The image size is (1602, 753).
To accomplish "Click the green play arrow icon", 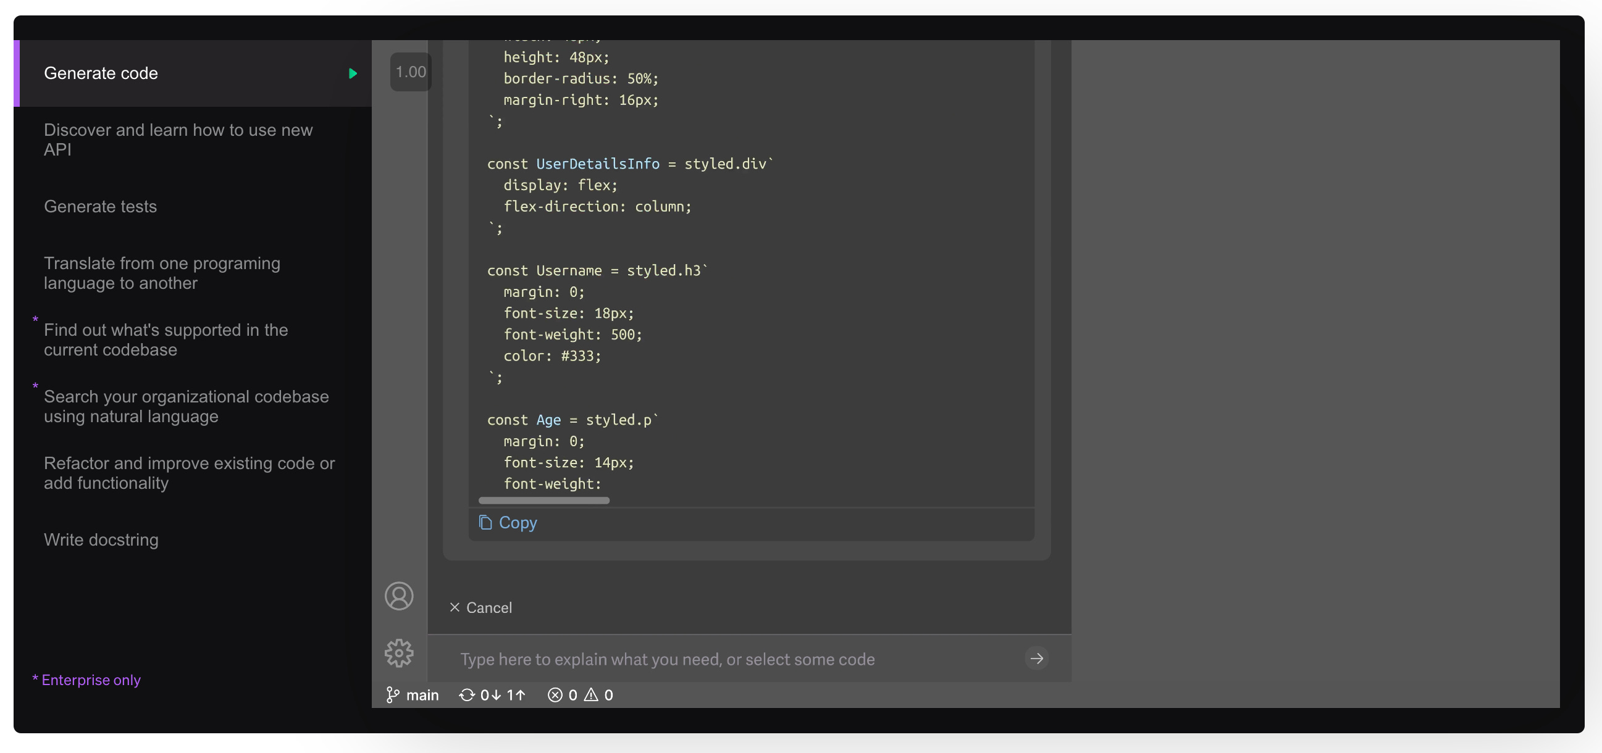I will tap(353, 73).
